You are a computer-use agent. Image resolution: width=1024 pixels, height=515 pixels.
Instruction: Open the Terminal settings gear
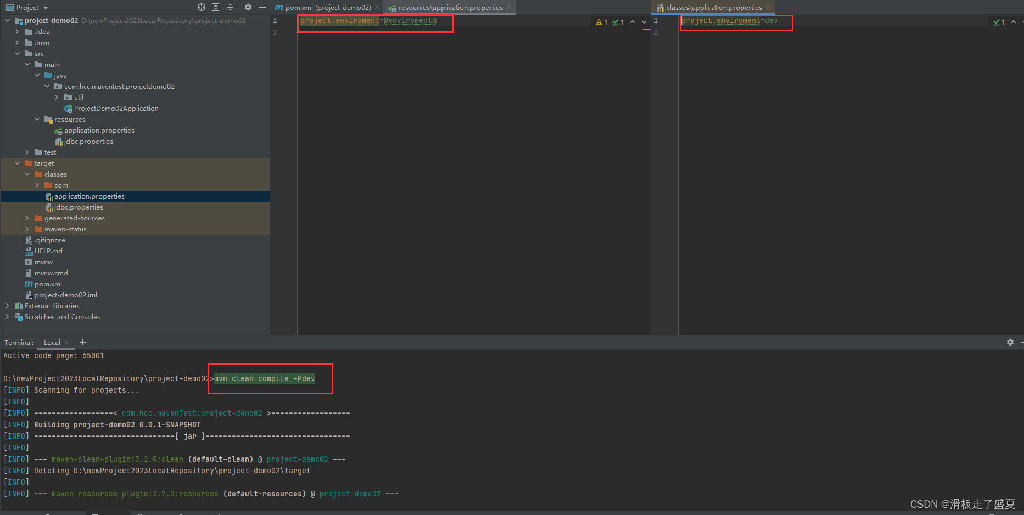(1010, 342)
